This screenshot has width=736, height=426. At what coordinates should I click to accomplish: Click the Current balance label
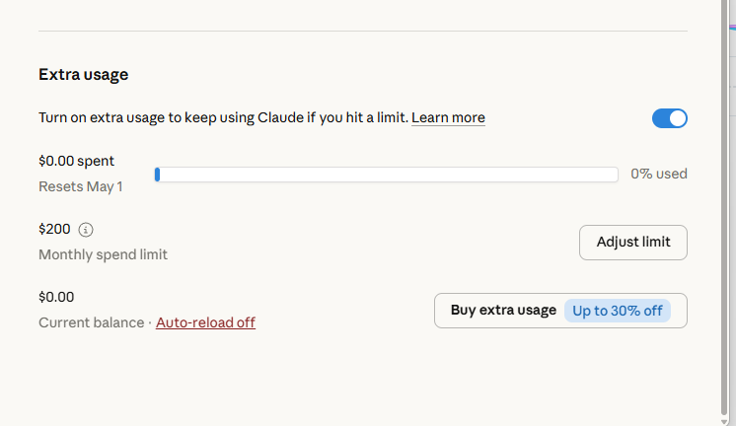(92, 322)
